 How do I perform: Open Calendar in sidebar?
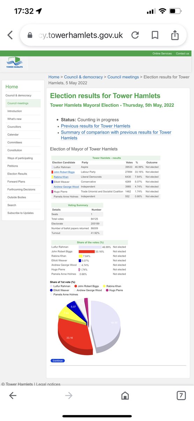(13, 135)
